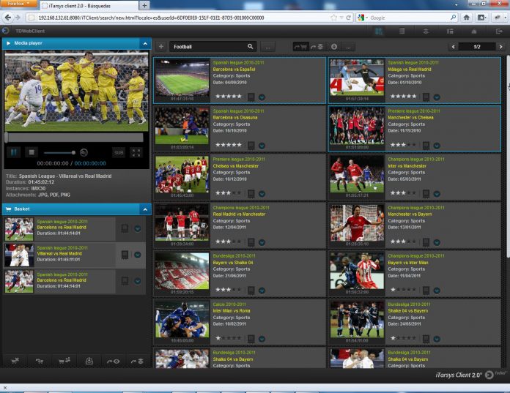Add selected results to basket via toolbar
Image resolution: width=510 pixels, height=393 pixels.
tap(300, 47)
